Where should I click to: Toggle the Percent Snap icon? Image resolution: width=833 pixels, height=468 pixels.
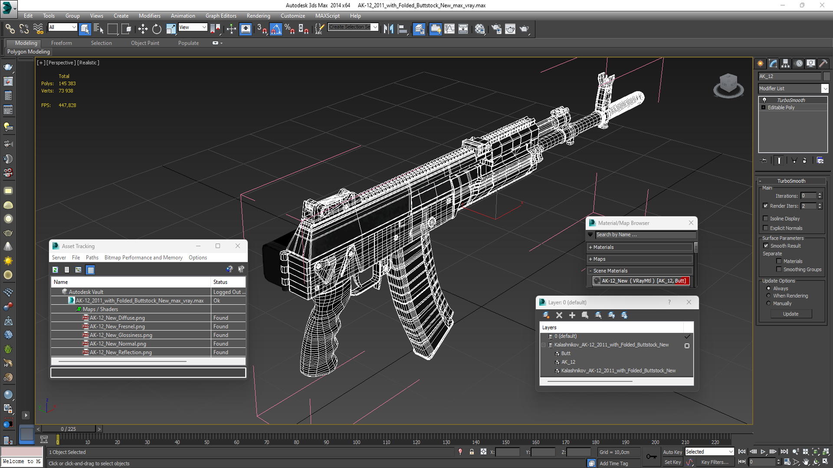tap(289, 29)
